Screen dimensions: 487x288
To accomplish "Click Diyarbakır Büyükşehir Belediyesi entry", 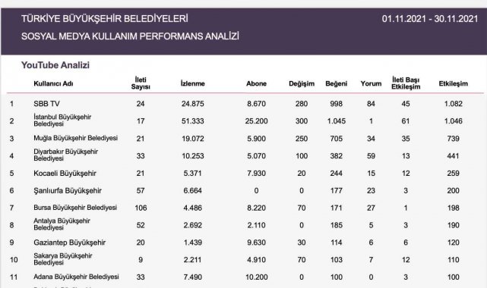I will point(65,155).
